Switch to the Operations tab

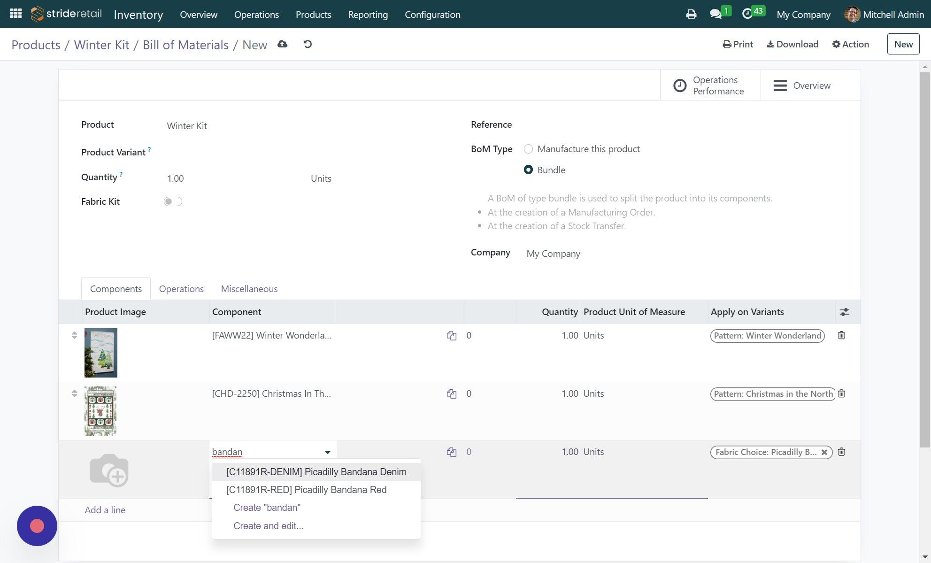[181, 289]
